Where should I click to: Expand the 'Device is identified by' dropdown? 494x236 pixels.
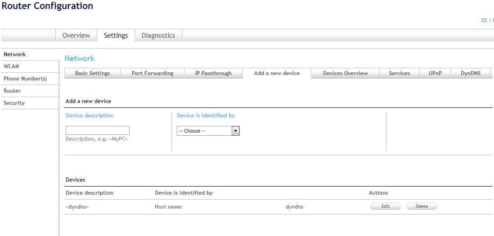pos(208,131)
